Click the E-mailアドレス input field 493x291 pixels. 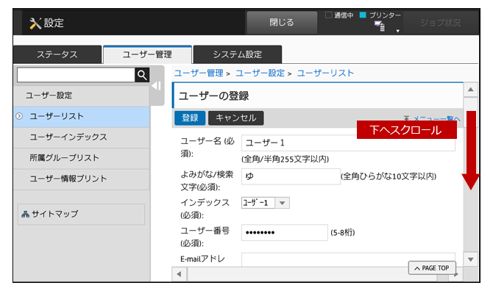(348, 259)
